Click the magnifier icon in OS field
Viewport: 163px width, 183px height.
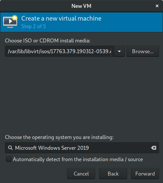[10, 148]
